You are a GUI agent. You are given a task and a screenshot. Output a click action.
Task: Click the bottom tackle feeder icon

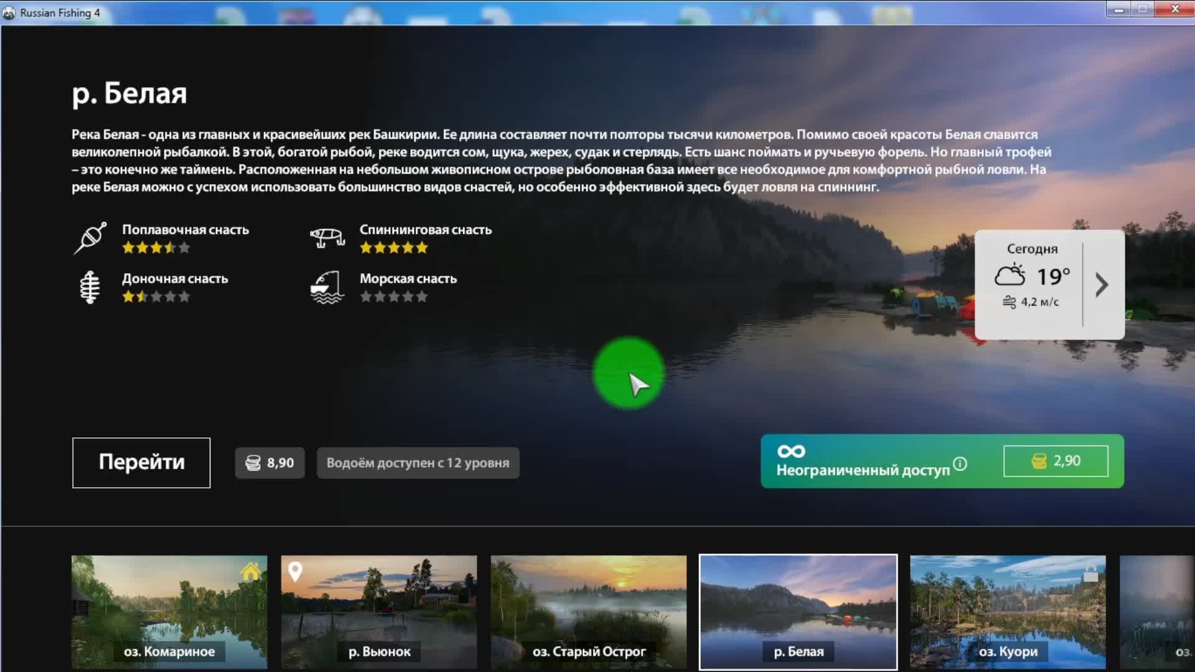click(x=90, y=287)
